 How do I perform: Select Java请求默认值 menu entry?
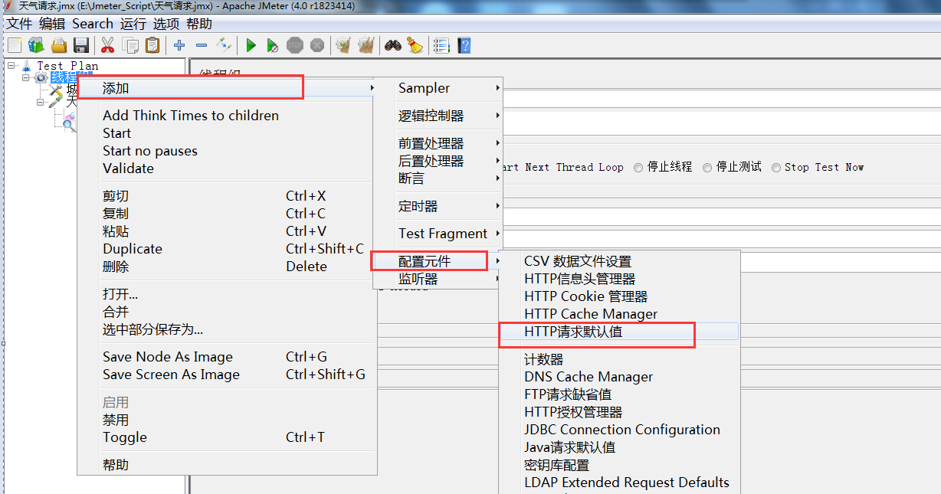pyautogui.click(x=619, y=447)
